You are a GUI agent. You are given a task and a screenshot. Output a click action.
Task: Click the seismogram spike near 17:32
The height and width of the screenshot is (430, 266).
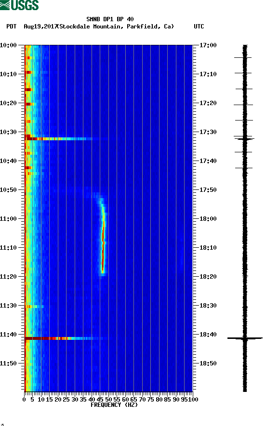coord(244,139)
